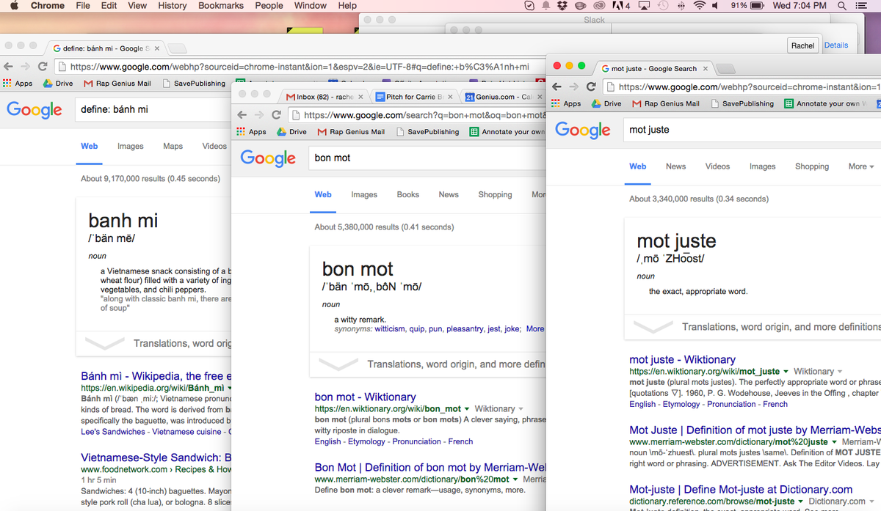Open the History menu
Screen dimensions: 881x511
coord(172,6)
